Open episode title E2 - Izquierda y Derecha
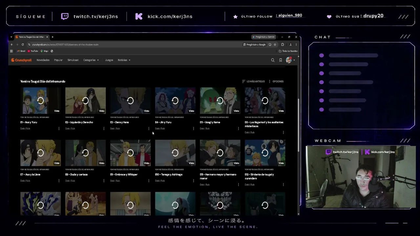The image size is (420, 236). tap(79, 122)
